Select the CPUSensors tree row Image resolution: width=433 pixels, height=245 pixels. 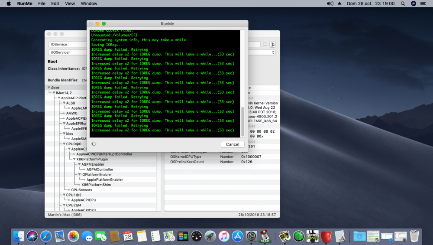tap(82, 190)
